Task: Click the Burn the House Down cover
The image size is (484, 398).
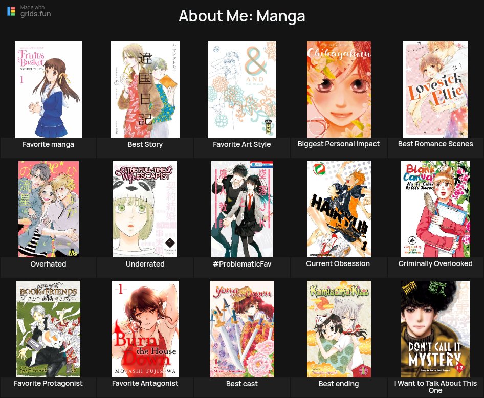Action: (145, 328)
